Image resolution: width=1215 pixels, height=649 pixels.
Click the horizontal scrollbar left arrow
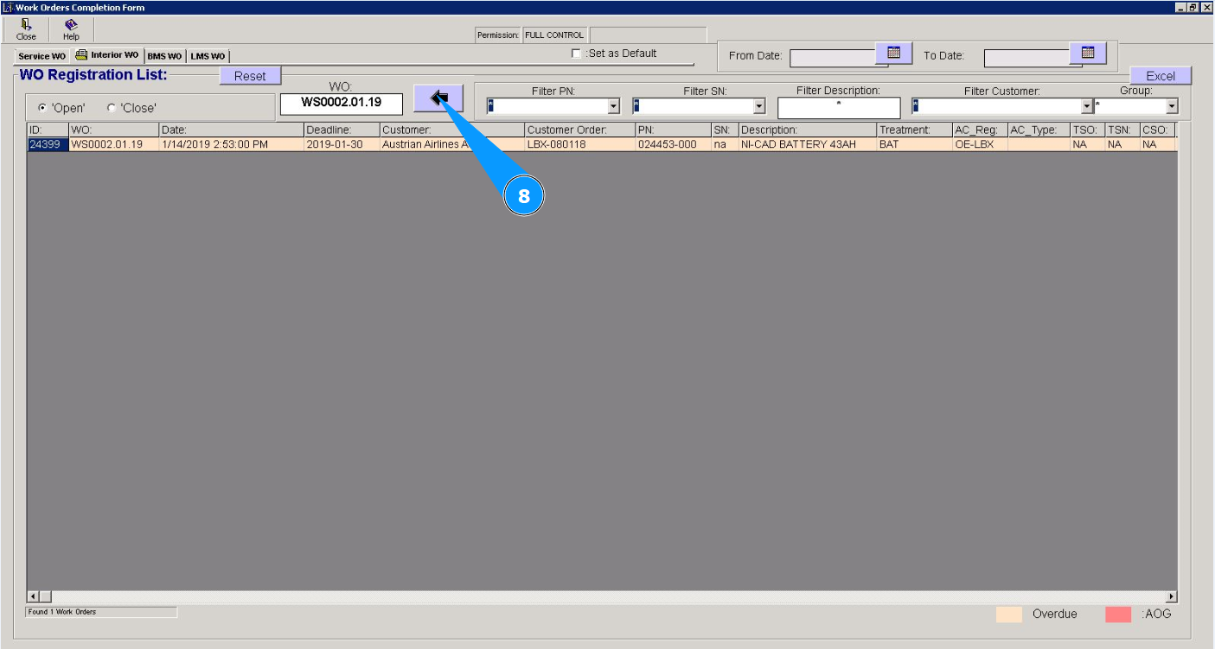(x=34, y=596)
